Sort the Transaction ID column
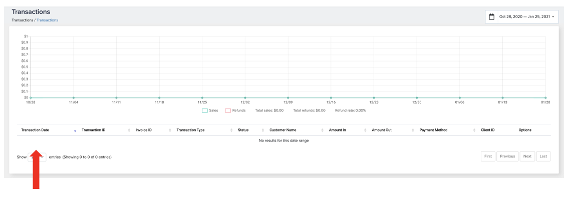 click(x=129, y=130)
